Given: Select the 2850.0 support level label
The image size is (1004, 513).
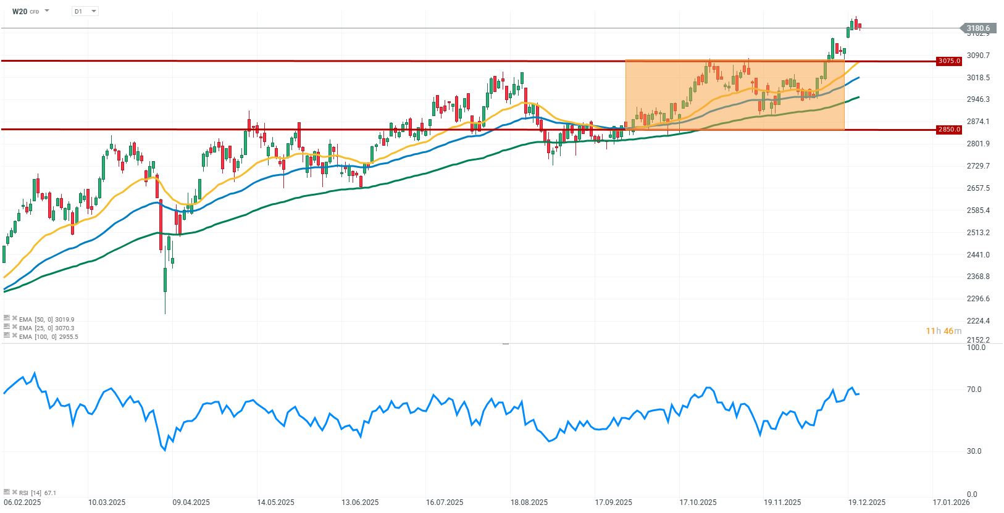Looking at the screenshot, I should pos(949,130).
